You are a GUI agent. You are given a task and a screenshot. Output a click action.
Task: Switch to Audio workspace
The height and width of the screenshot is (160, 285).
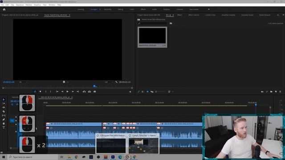pyautogui.click(x=155, y=9)
